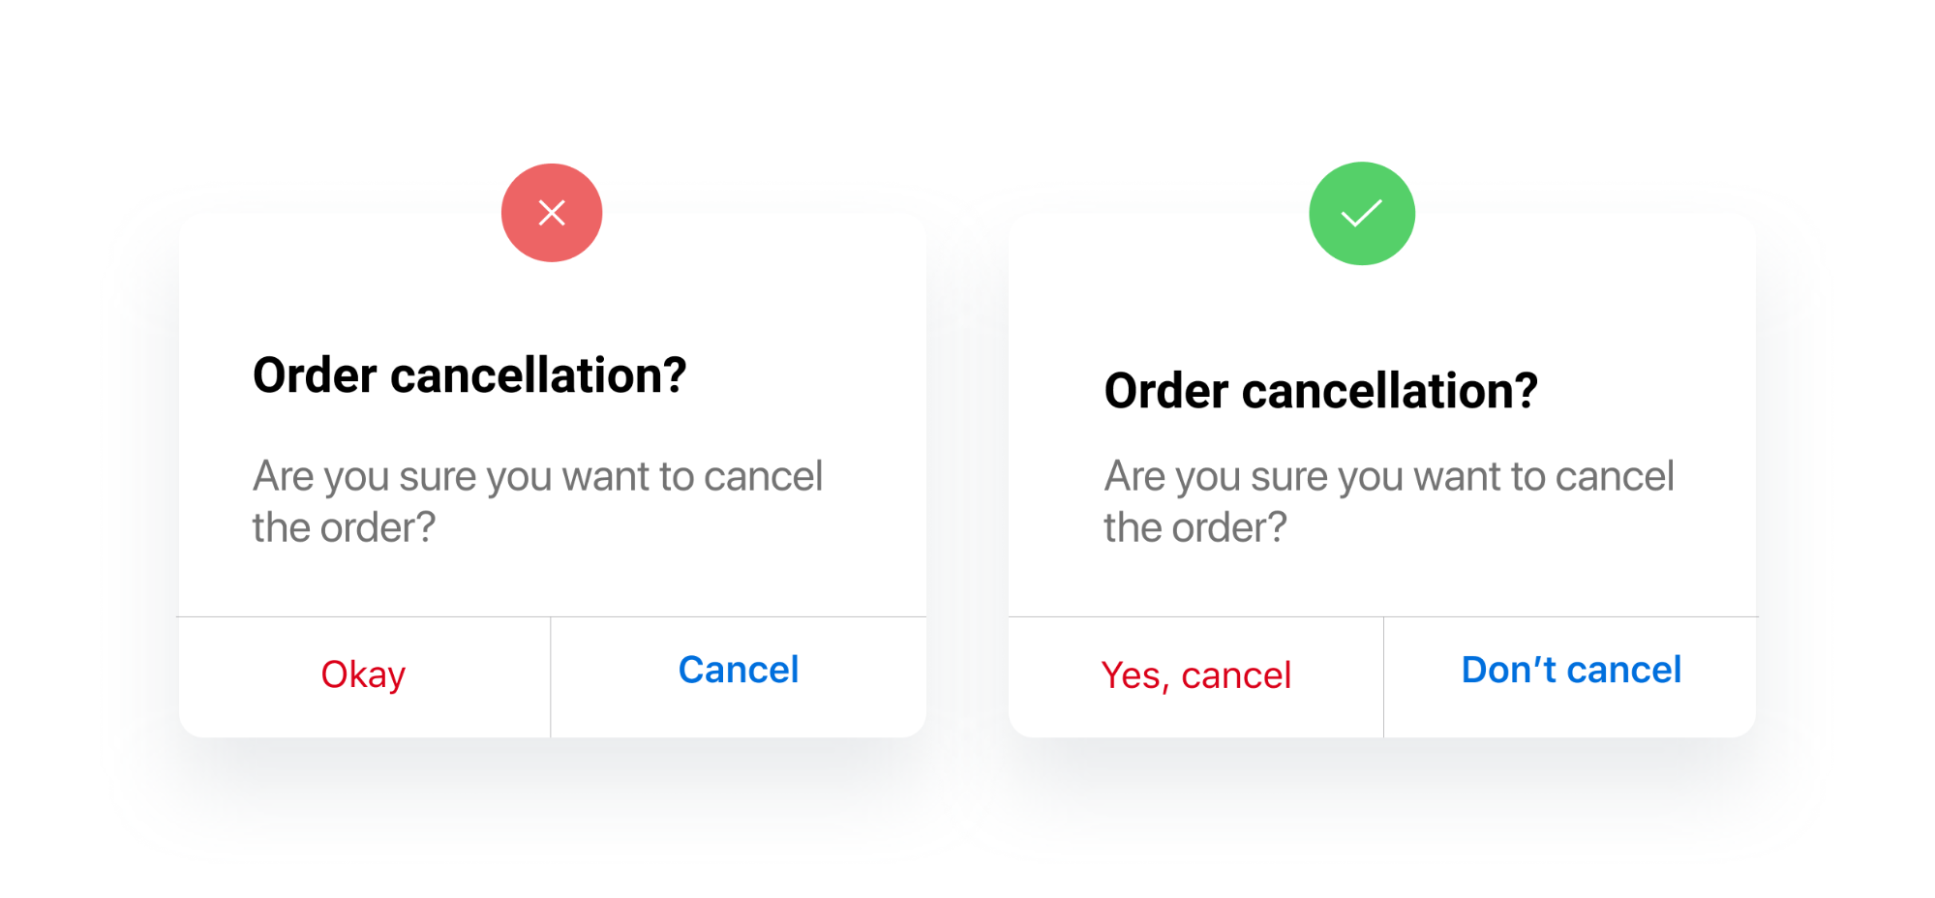Click right dialog's Order cancellation? heading
The image size is (1935, 898).
click(1320, 391)
